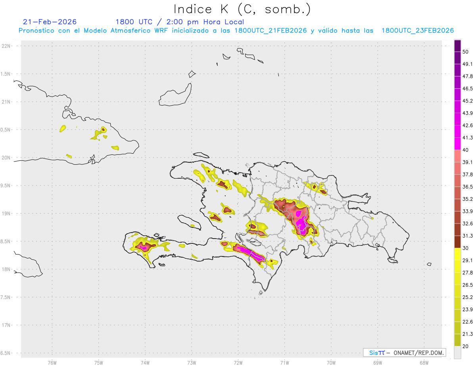Click the '45.2' legend value
Viewport: 476px width, 368px height.
pyautogui.click(x=468, y=101)
